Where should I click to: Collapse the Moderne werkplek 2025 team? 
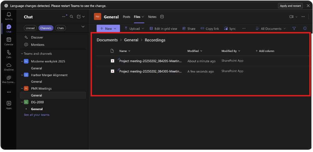tap(22, 61)
